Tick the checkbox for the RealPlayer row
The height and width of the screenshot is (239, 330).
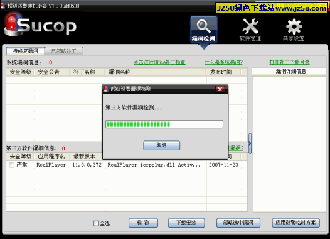[x=11, y=165]
